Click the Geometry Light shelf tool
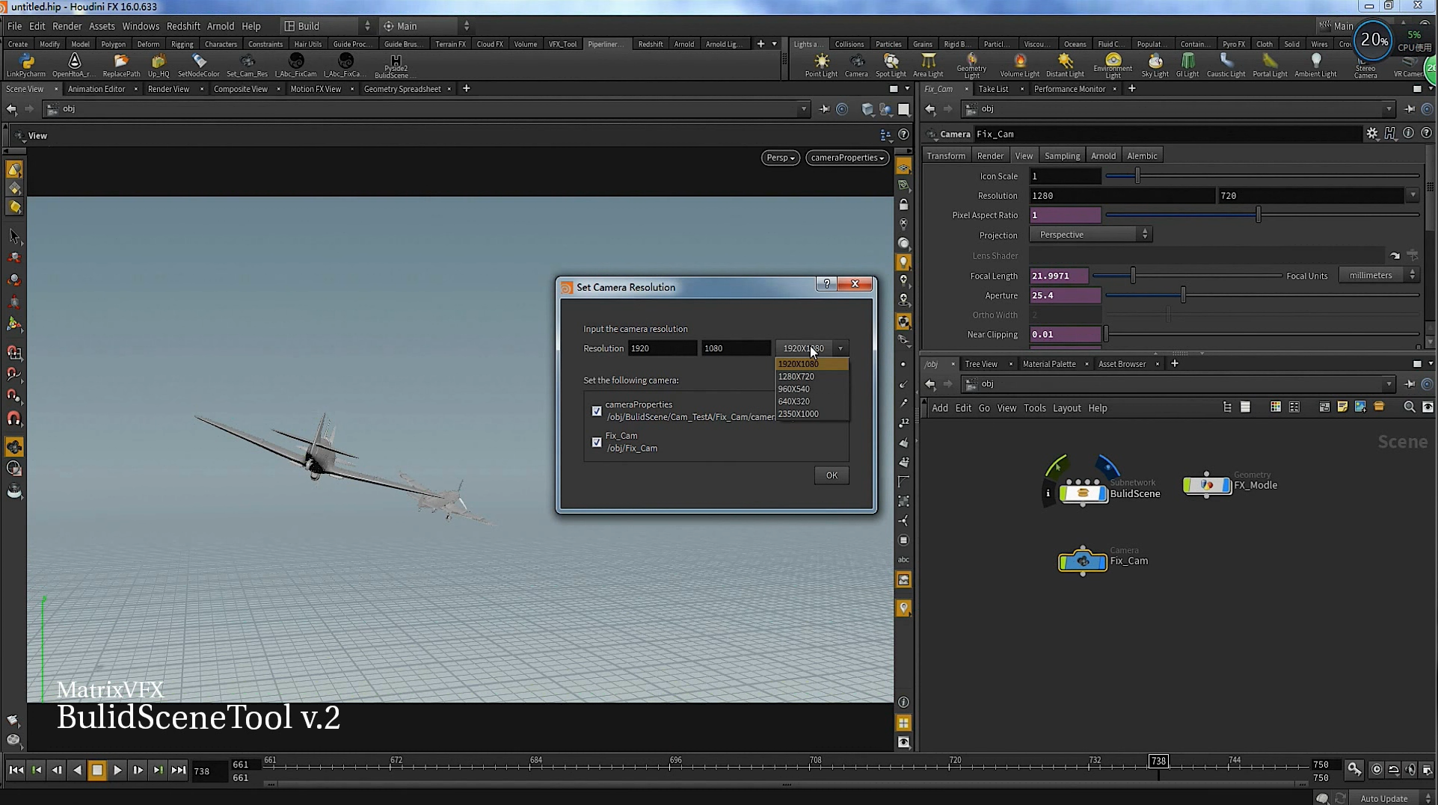Viewport: 1438px width, 805px height. click(x=971, y=65)
